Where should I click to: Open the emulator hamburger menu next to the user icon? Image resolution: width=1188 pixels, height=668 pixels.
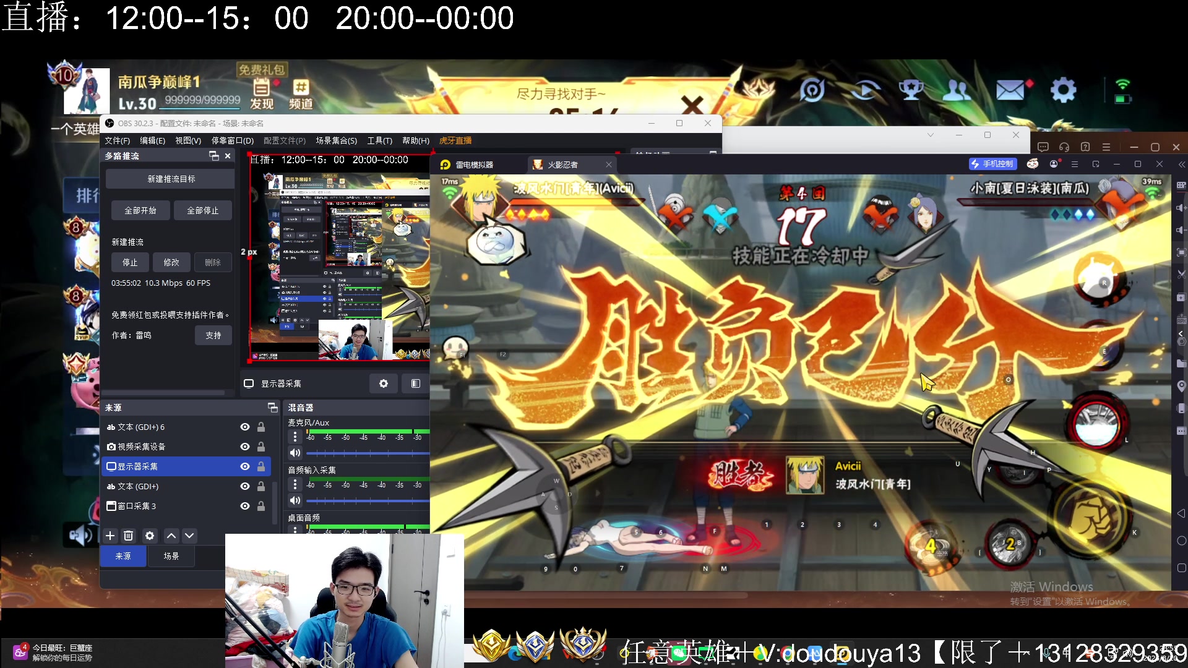1075,164
